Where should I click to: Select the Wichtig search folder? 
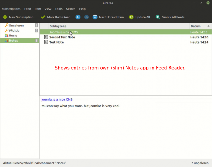[14, 30]
